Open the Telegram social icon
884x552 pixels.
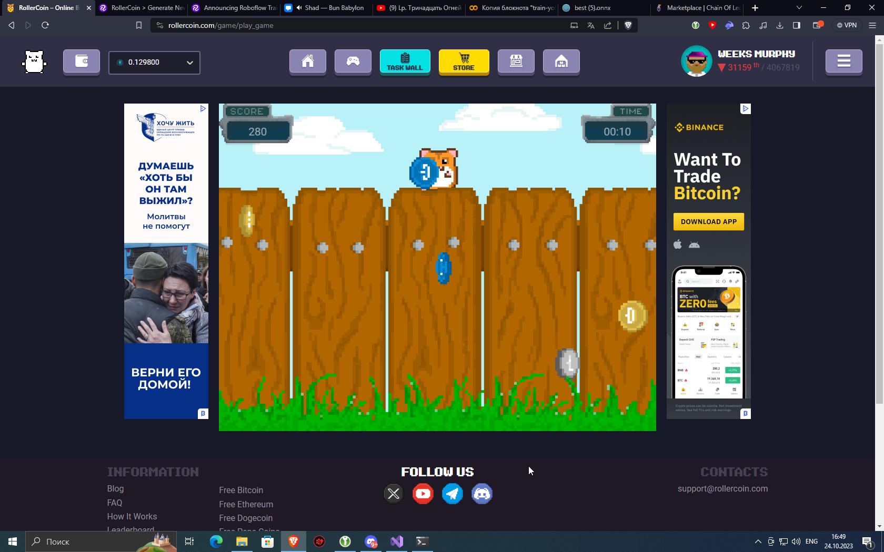point(453,494)
